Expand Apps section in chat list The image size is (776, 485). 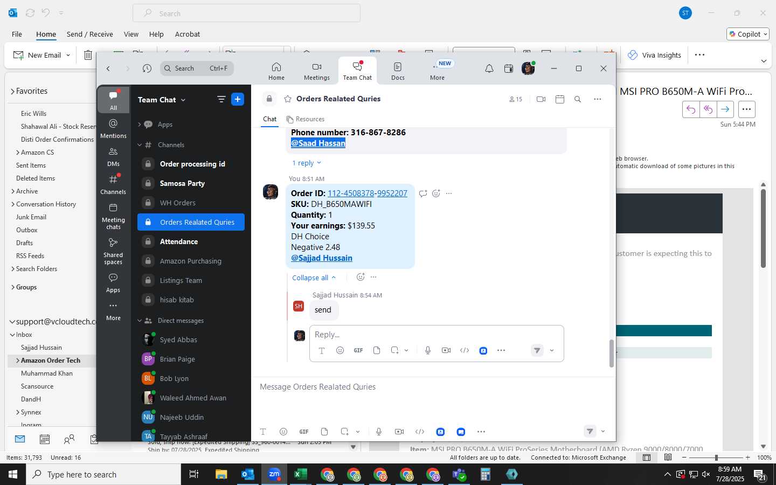click(x=140, y=124)
